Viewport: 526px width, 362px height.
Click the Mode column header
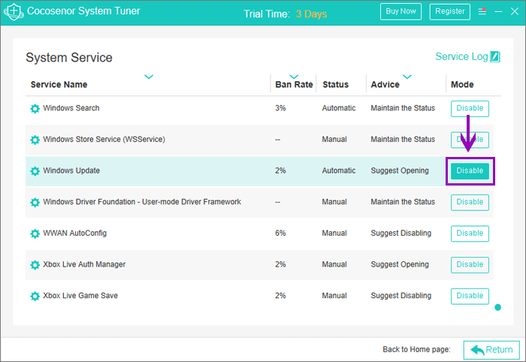[x=462, y=84]
